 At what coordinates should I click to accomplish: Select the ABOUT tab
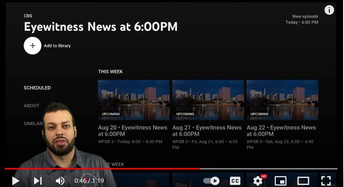click(x=32, y=106)
